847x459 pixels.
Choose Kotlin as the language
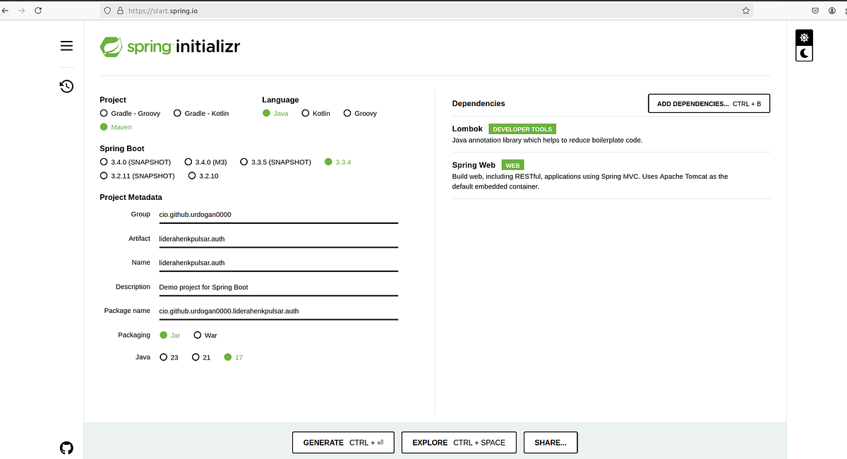305,113
